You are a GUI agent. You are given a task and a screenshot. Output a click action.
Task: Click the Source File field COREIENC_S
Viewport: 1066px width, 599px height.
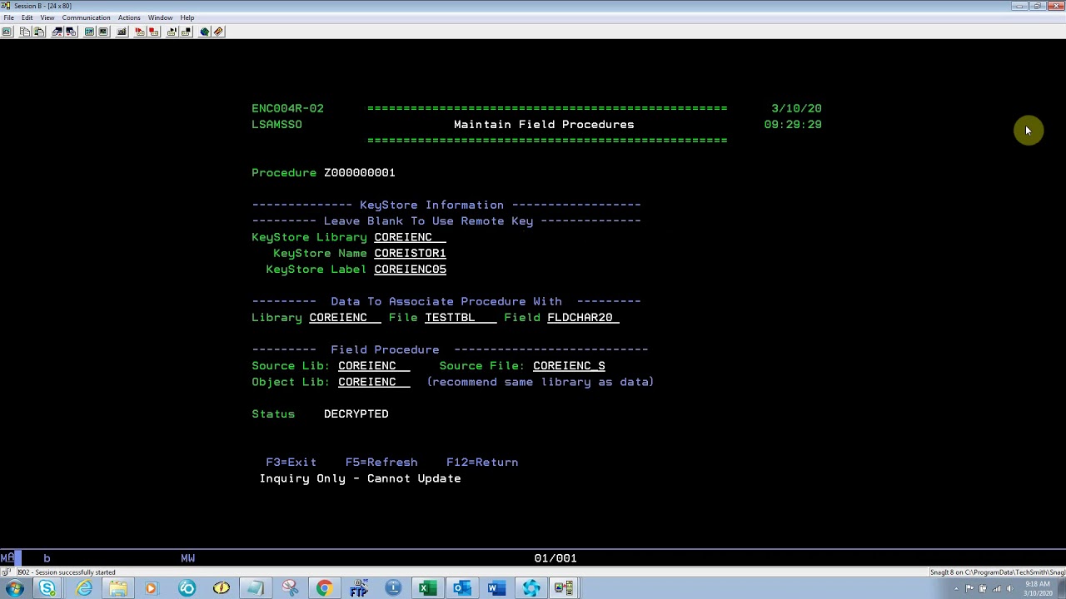pyautogui.click(x=569, y=366)
